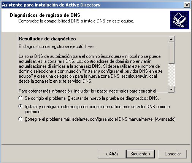Click the scrollbar thumb in diagnostic results
The image size is (192, 163).
[x=171, y=53]
